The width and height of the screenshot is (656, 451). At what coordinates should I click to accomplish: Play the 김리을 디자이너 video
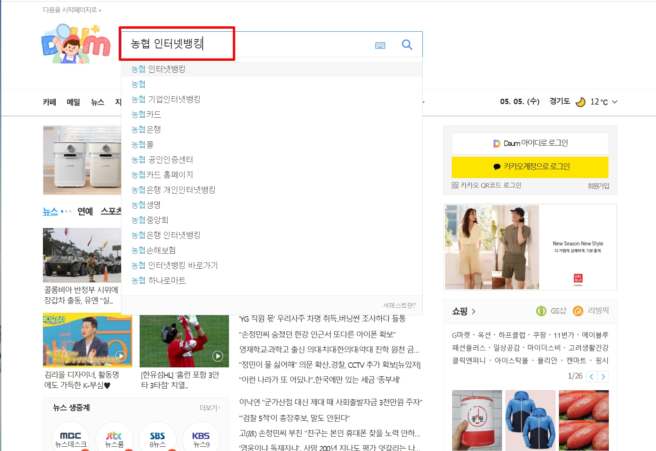click(121, 356)
